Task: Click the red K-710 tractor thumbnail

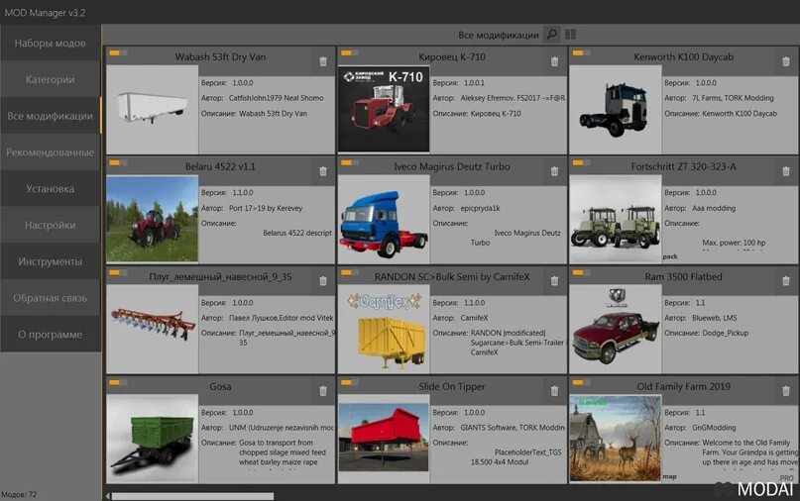Action: click(384, 109)
